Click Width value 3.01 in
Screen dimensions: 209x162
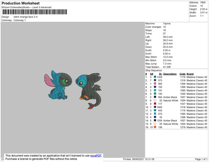coord(203,13)
